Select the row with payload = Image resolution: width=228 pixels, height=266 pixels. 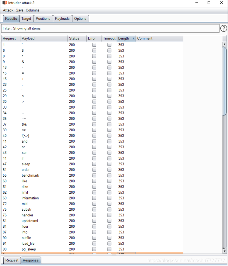[92, 73]
